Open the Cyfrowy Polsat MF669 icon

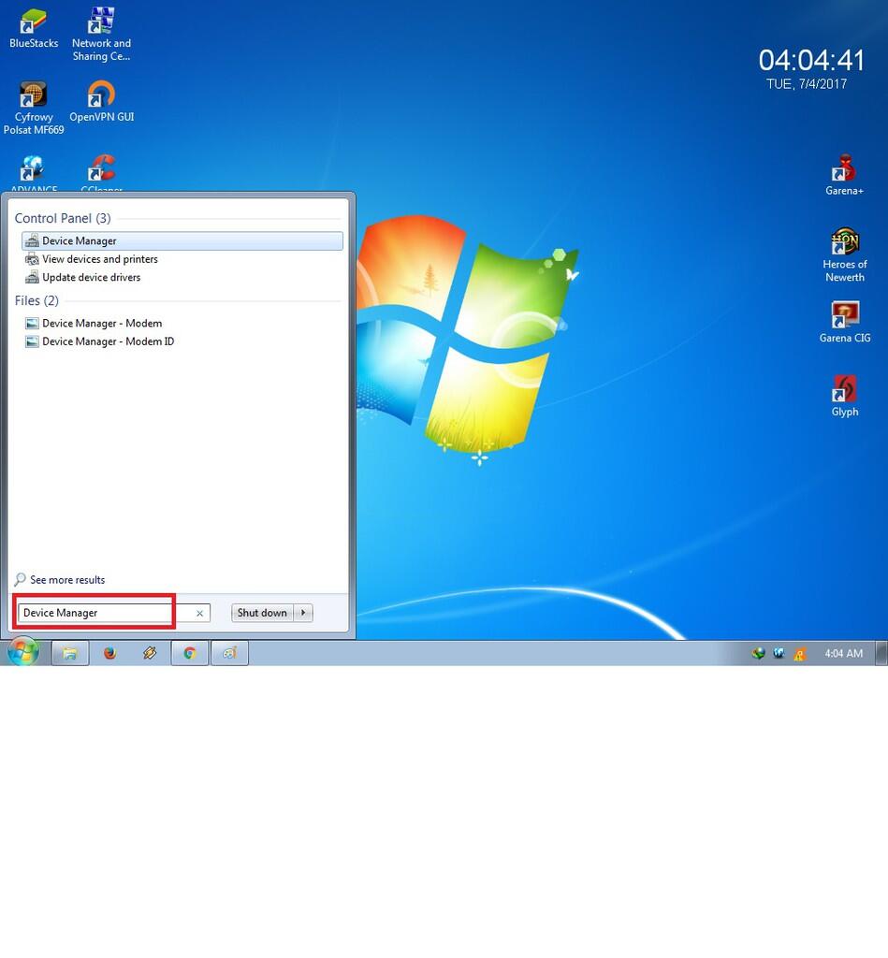click(x=34, y=94)
